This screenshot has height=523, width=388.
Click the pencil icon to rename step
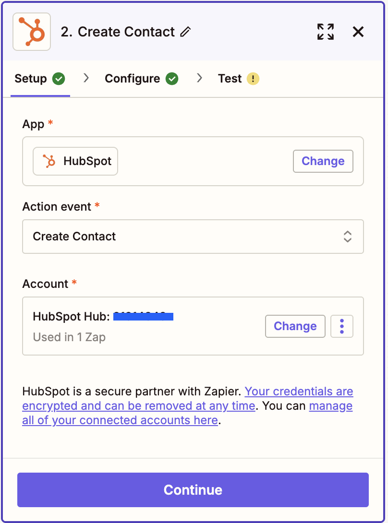[185, 32]
